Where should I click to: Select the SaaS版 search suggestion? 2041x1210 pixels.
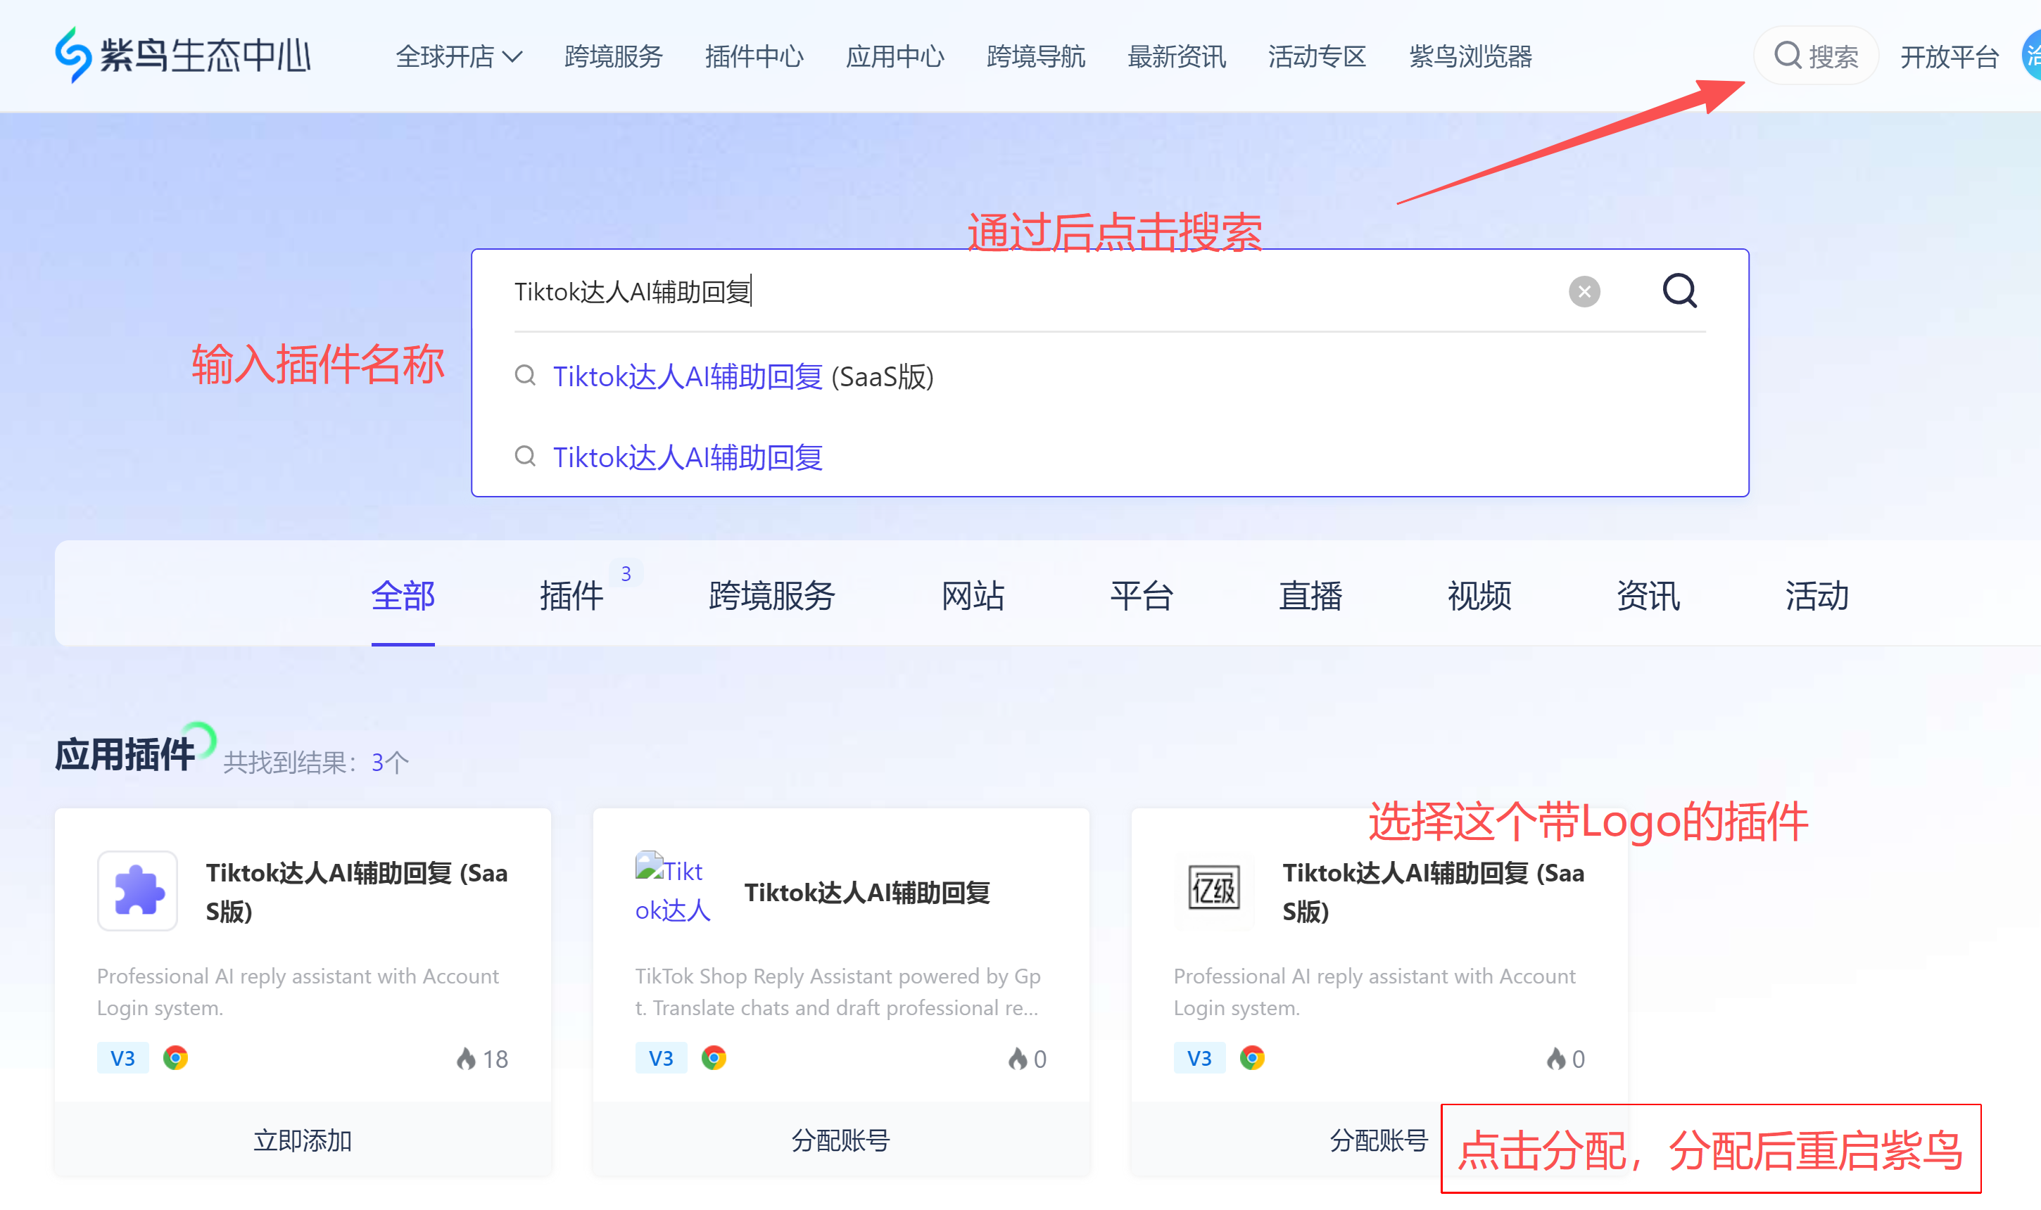(x=743, y=376)
